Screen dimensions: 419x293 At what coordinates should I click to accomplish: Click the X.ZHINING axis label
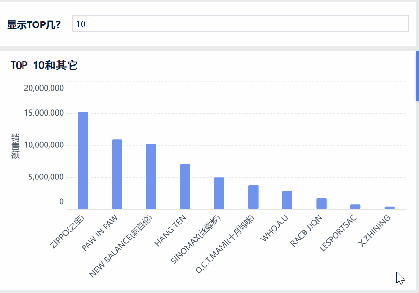tap(374, 230)
